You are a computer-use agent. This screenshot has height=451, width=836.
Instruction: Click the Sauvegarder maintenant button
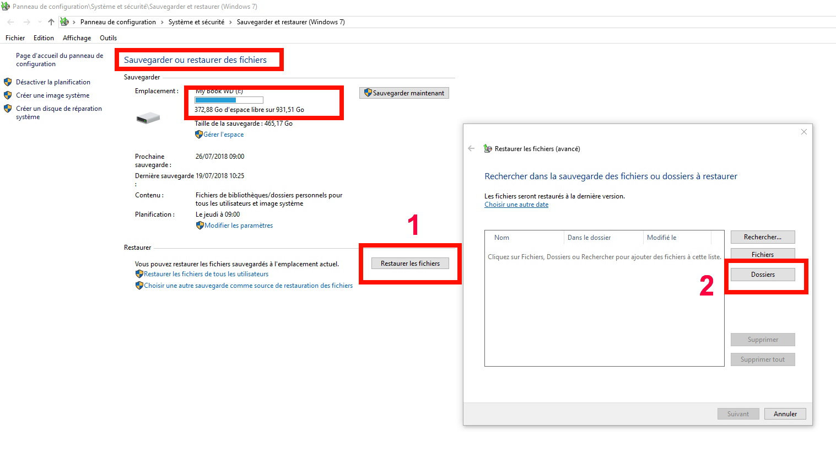click(404, 93)
